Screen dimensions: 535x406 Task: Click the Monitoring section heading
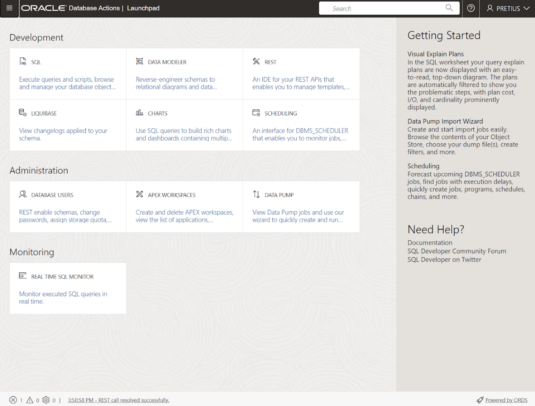32,252
